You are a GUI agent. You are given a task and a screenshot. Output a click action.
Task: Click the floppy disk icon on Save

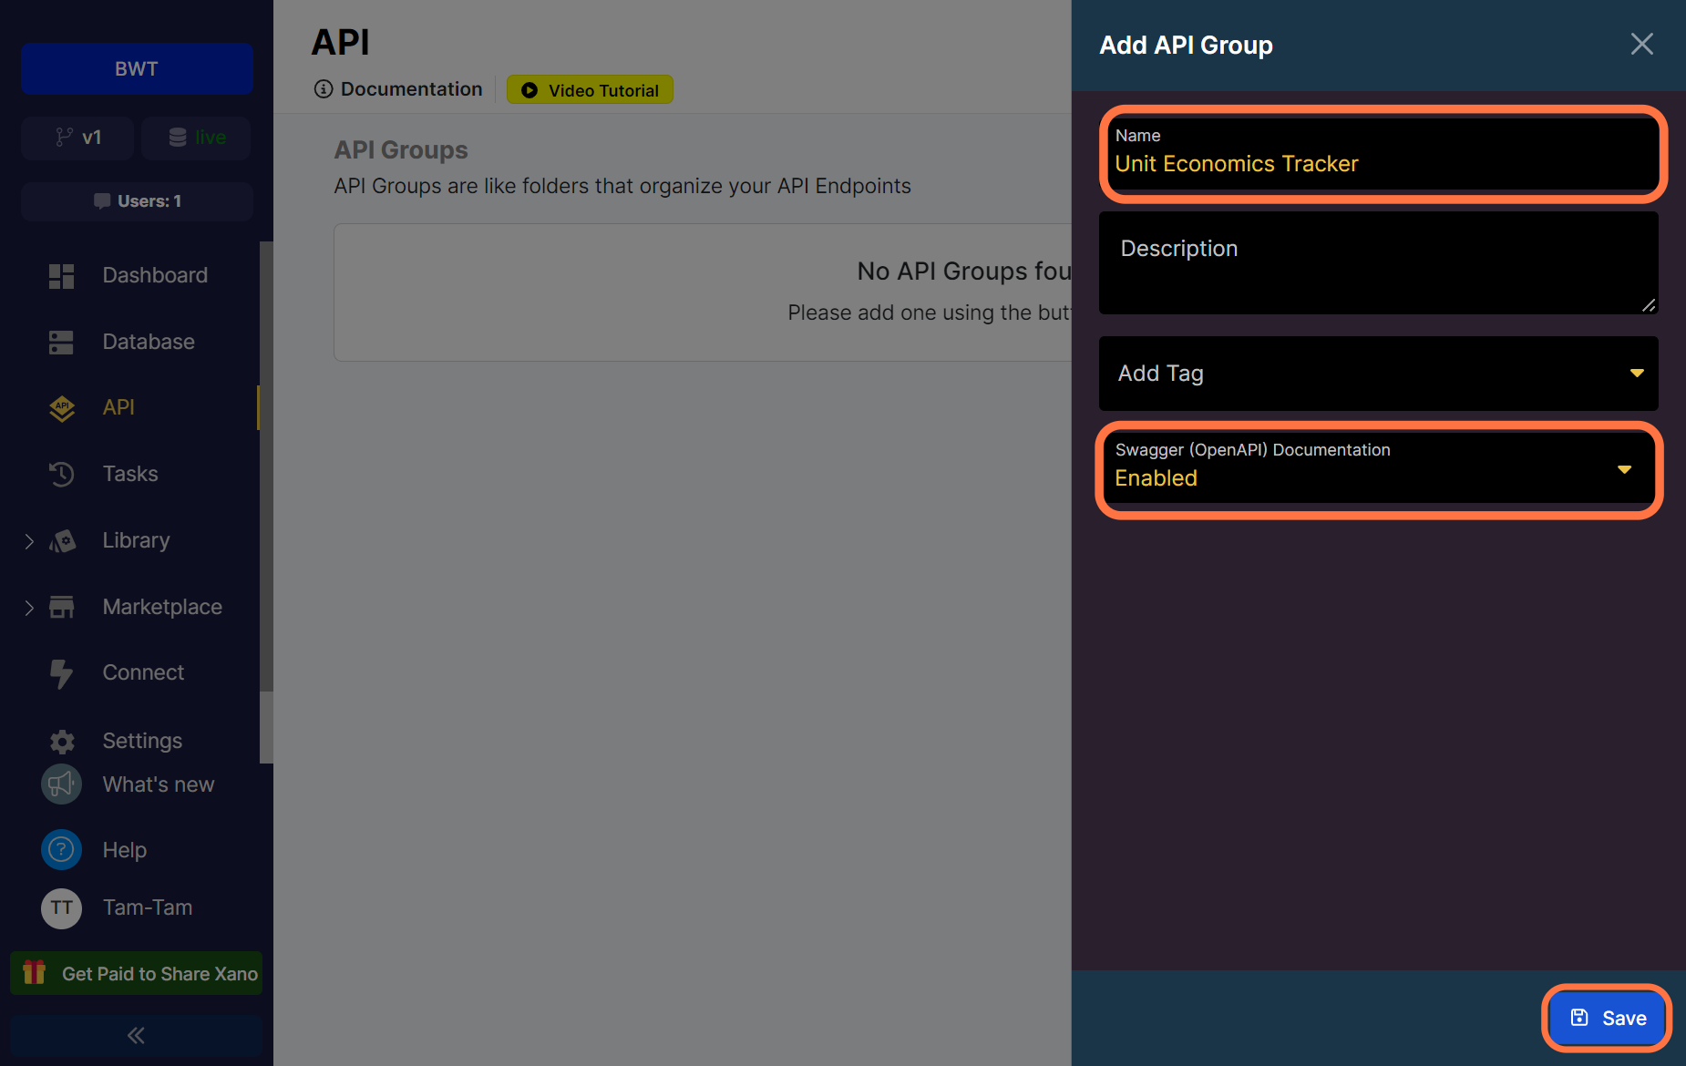point(1579,1018)
